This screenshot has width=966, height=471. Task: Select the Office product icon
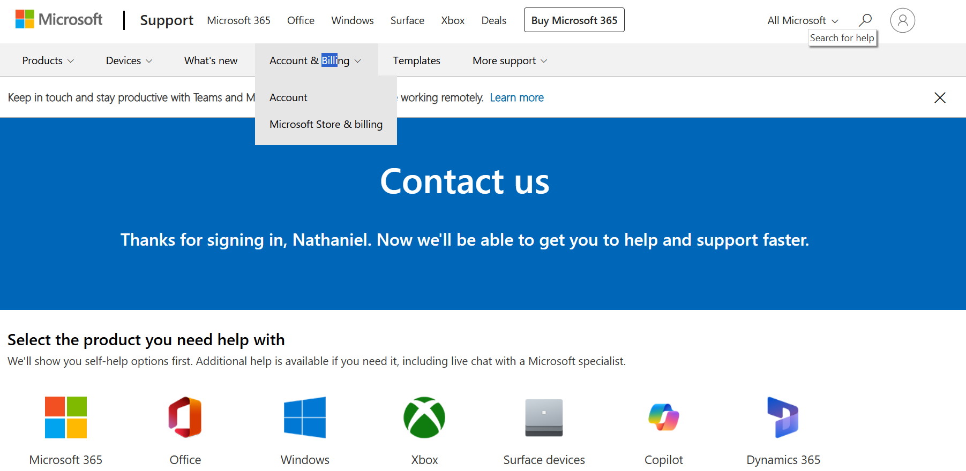(185, 417)
